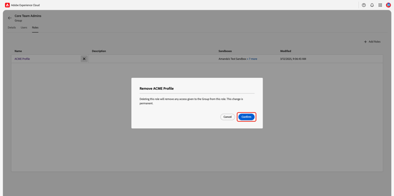Click the Sandboxes column header
394x196 pixels.
[x=225, y=51]
